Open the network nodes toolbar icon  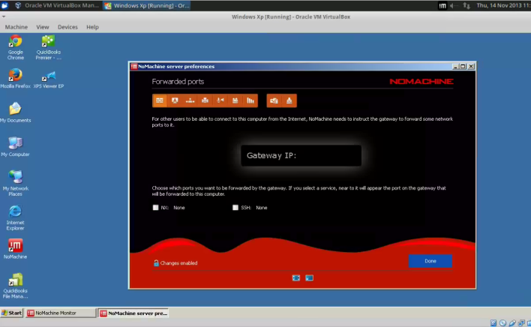(190, 100)
